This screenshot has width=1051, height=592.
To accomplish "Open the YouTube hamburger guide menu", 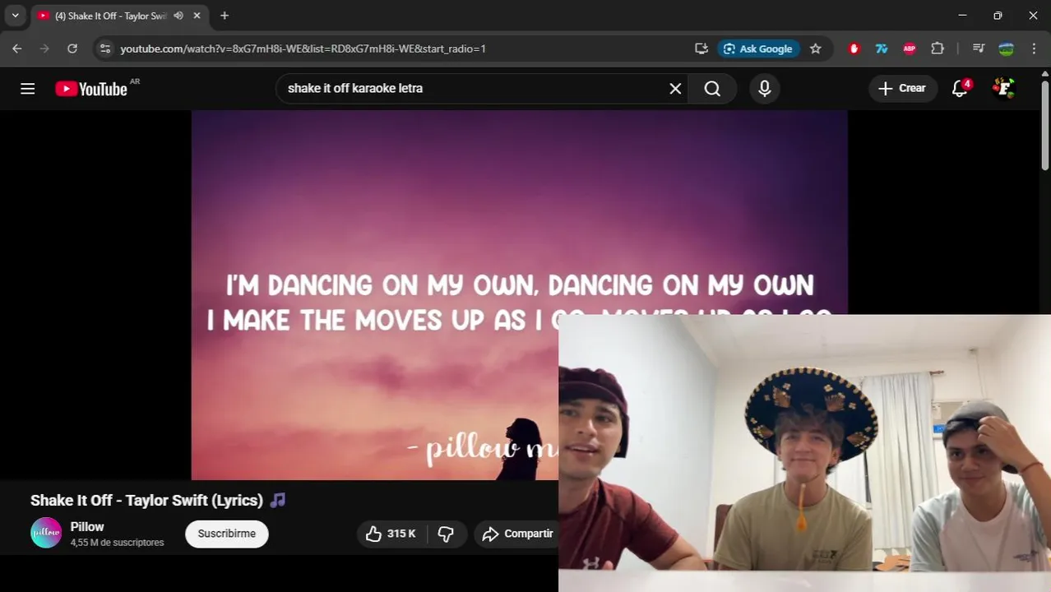I will pyautogui.click(x=28, y=88).
